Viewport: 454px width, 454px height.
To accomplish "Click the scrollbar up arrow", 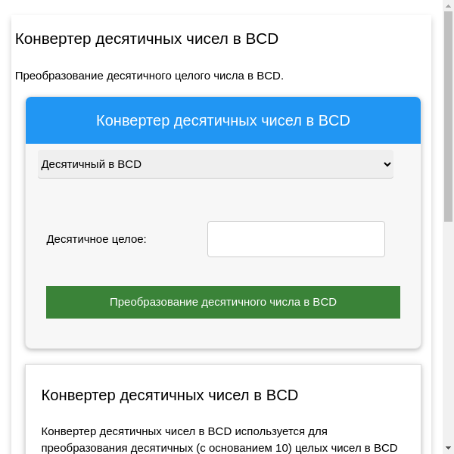I will [x=448, y=6].
